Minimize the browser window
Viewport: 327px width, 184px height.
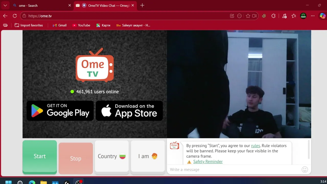click(x=307, y=5)
